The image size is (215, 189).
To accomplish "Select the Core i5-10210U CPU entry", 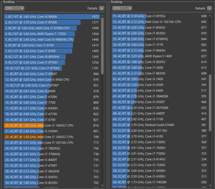I will point(159,22).
